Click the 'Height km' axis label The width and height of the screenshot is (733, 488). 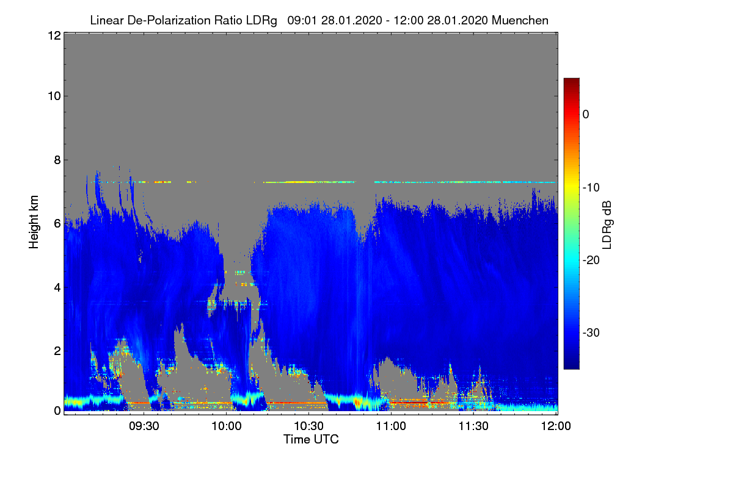tap(33, 222)
